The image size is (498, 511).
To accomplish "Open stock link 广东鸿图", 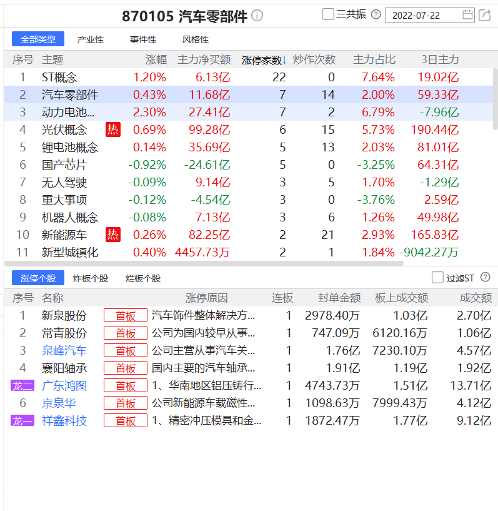I will (x=64, y=386).
